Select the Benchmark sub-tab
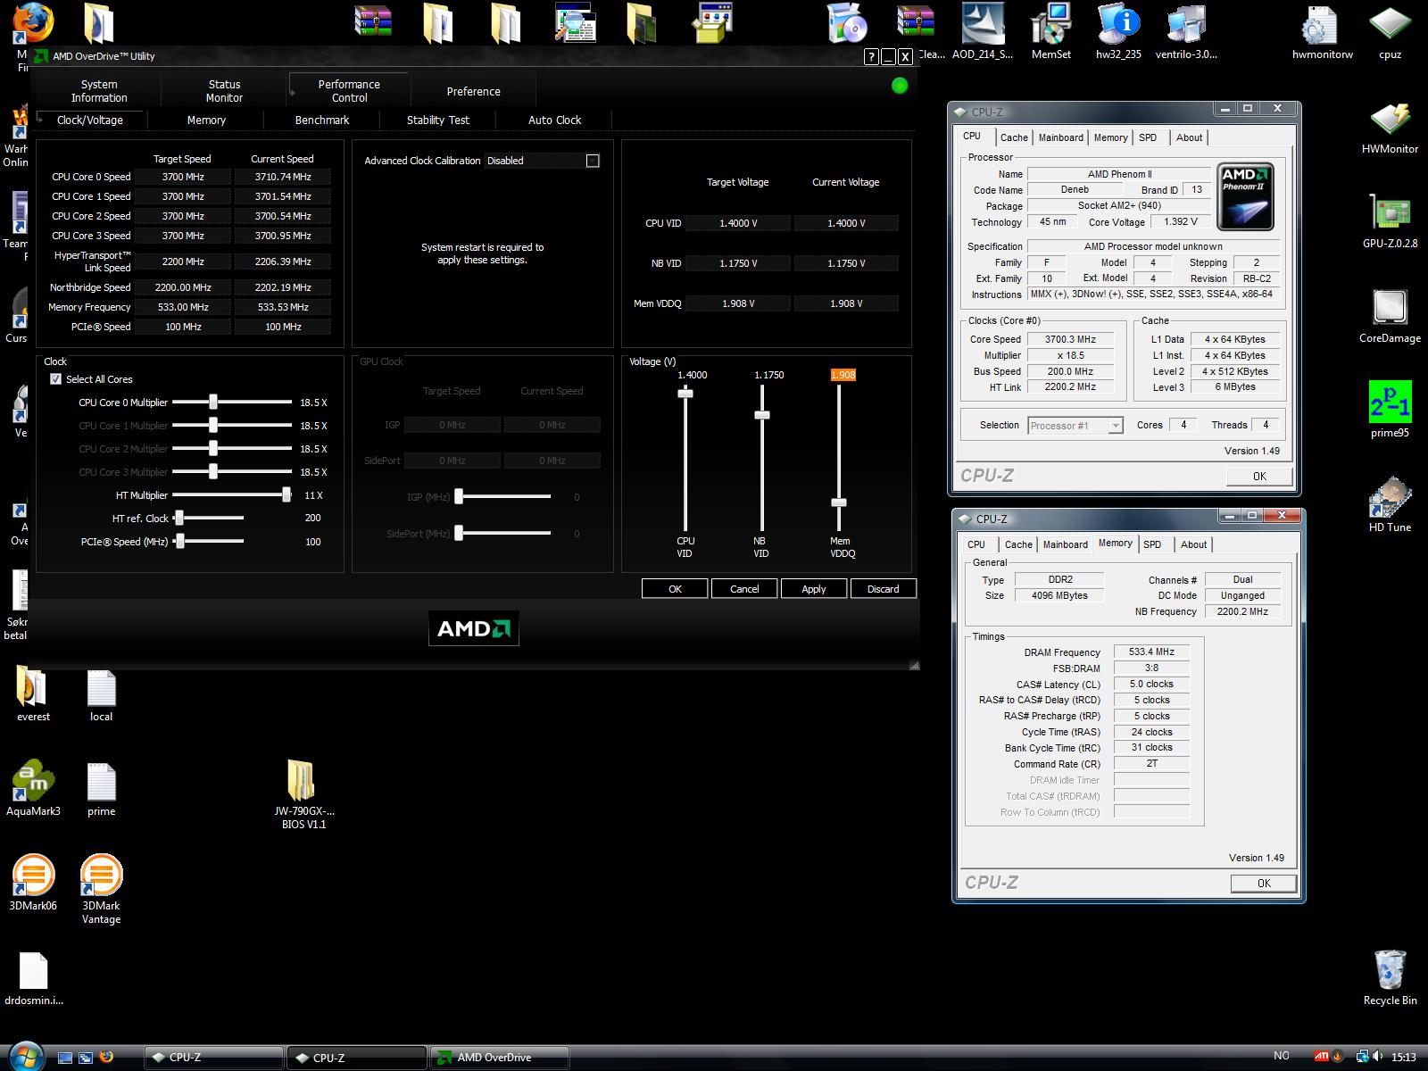The image size is (1428, 1071). pos(322,120)
